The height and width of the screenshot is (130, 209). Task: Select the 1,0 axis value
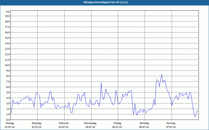(x=8, y=114)
